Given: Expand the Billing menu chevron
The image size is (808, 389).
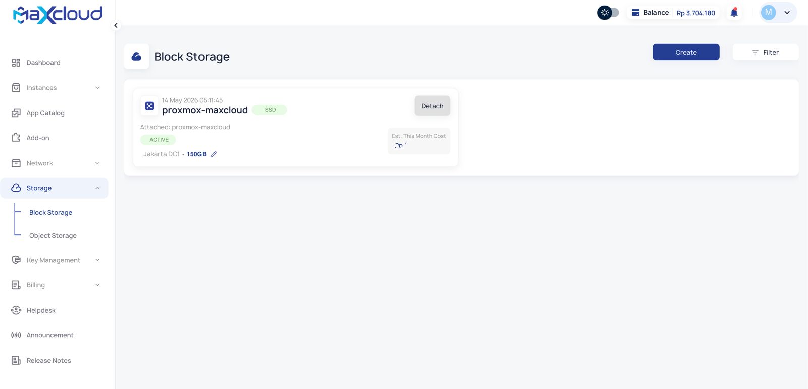Looking at the screenshot, I should pyautogui.click(x=97, y=285).
